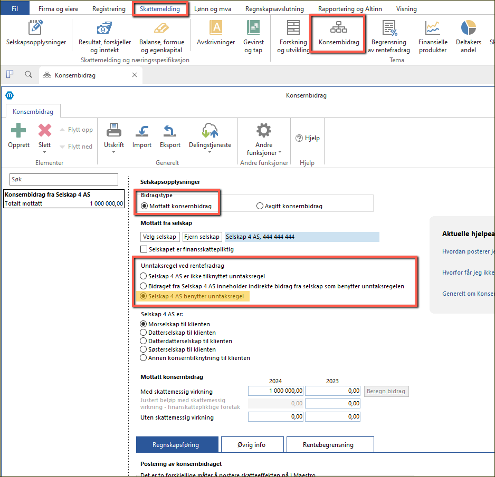Screen dimensions: 495x477
Task: Select 'inneholder indirekte bidrag' option
Action: coord(144,286)
